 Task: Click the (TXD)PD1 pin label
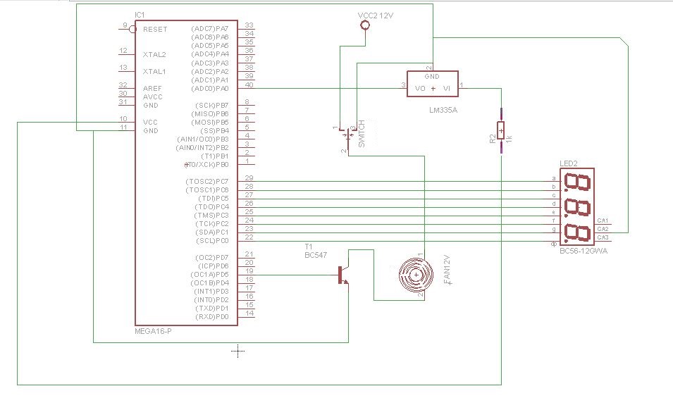click(212, 309)
